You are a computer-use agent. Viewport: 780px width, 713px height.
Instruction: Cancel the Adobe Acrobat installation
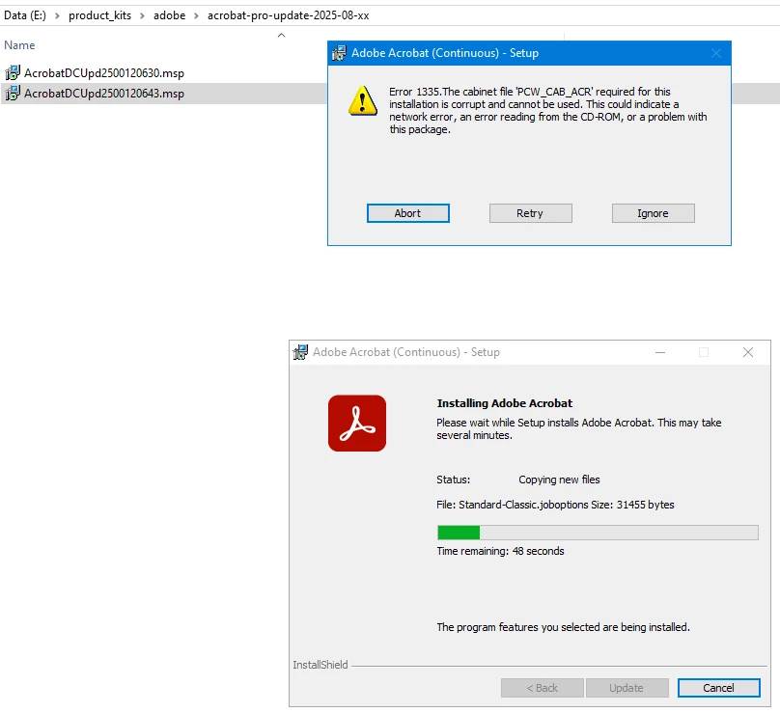[x=719, y=688]
